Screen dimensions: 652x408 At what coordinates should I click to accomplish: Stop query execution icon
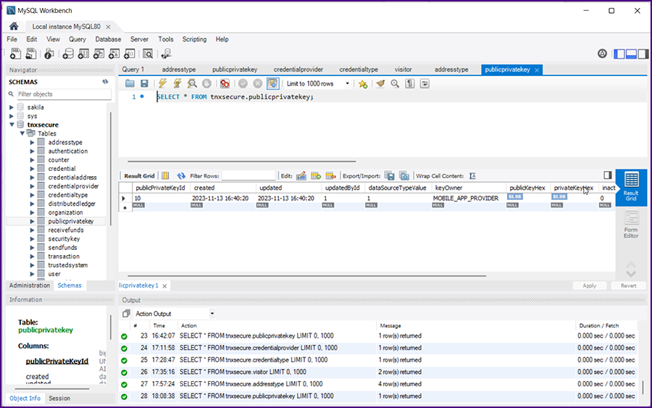(206, 83)
